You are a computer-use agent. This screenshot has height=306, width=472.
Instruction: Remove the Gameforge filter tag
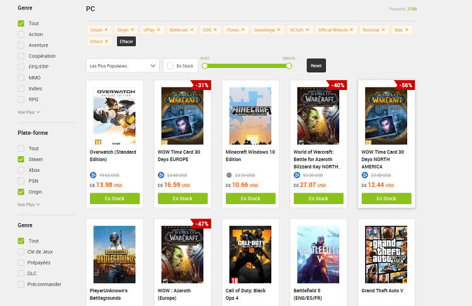pos(278,30)
